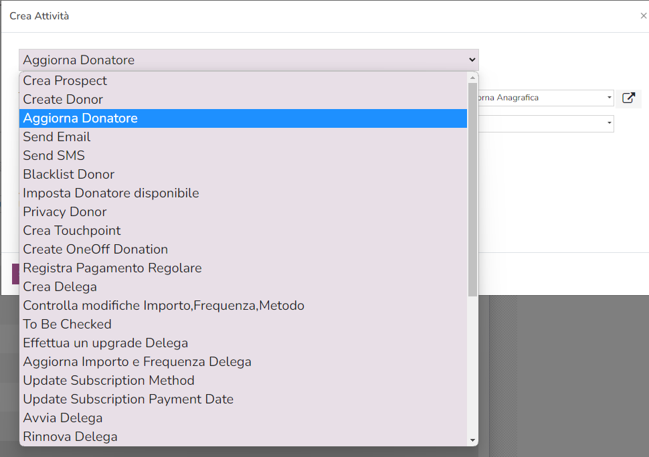Choose Create OneOff Donation
This screenshot has height=457, width=649.
coord(96,250)
